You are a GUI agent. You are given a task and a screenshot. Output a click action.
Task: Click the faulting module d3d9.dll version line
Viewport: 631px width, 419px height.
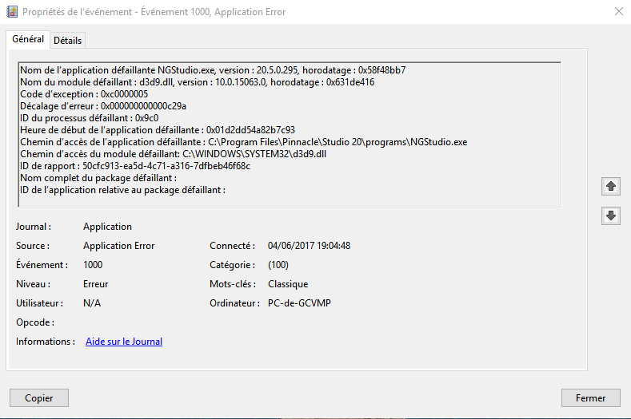pos(198,82)
